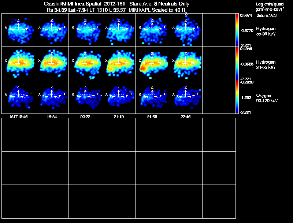Pick the Oxygen 90-170 keV image at 161T18:46
The width and height of the screenshot is (293, 223).
[18, 97]
